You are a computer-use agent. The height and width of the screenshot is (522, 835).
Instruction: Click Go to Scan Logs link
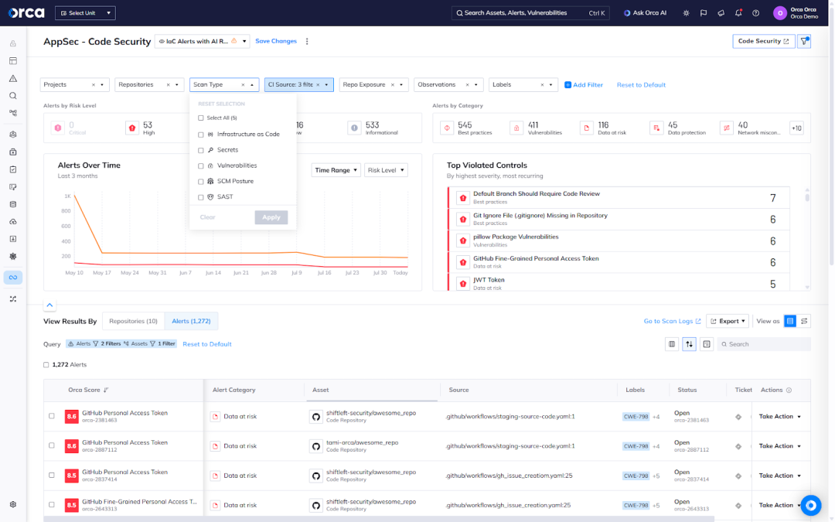tap(672, 321)
